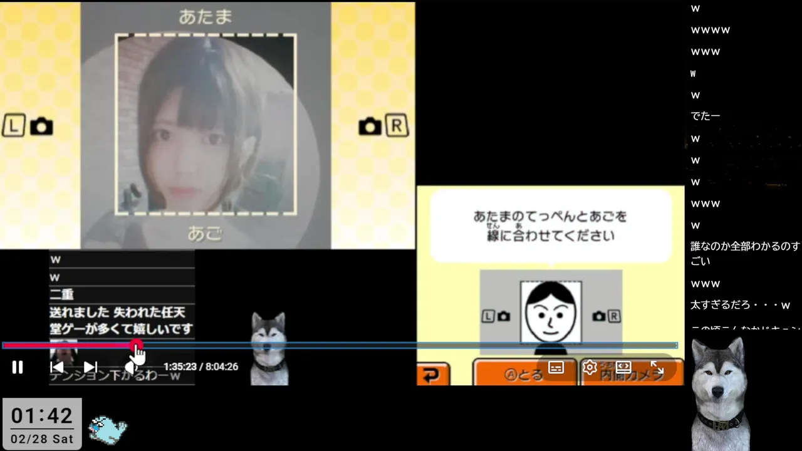The image size is (802, 451).
Task: Enter fullscreen mode
Action: [657, 368]
